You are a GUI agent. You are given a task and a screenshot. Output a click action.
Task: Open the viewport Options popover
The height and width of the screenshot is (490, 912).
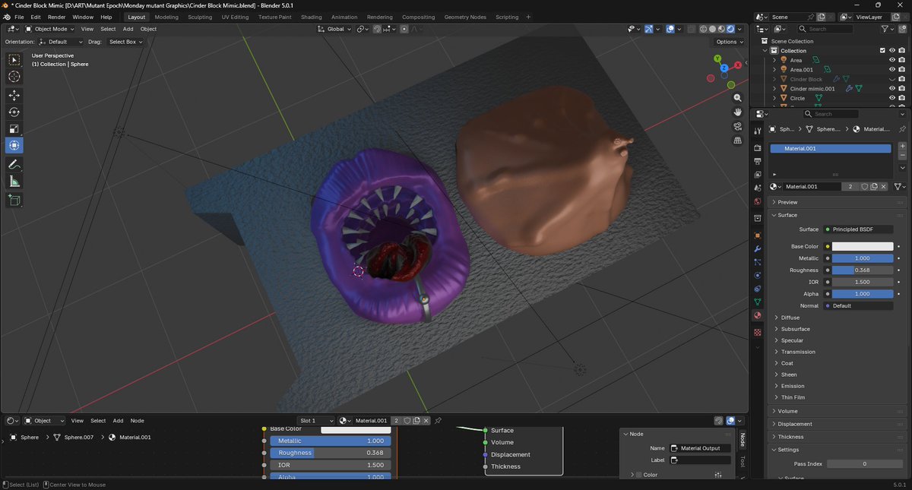click(x=728, y=42)
